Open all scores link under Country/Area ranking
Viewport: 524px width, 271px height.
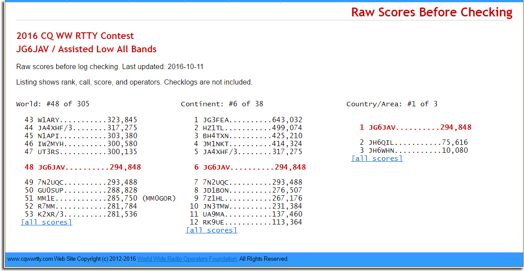377,159
